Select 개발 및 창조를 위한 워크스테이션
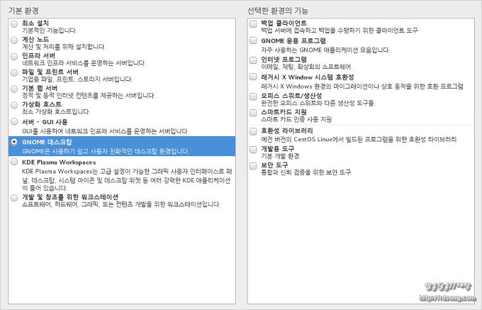This screenshot has width=482, height=310. click(x=14, y=197)
